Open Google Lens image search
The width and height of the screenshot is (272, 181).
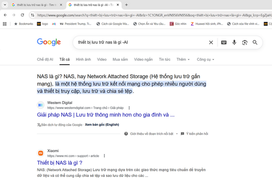[x=245, y=42]
